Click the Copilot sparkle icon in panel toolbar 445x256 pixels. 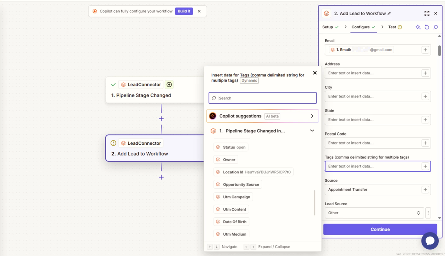[x=418, y=27]
